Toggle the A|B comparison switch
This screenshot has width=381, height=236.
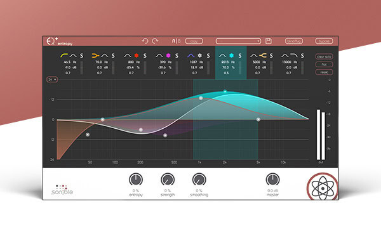tap(176, 41)
